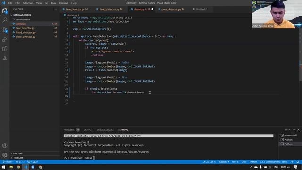Viewport: 302px width, 170px height.
Task: Switch to TERMINAL panel tab
Action: tap(123, 130)
